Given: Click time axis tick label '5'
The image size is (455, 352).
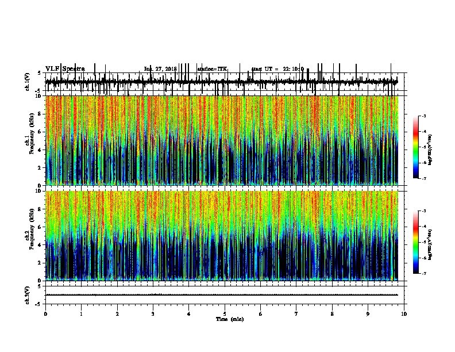Looking at the screenshot, I should tap(225, 314).
